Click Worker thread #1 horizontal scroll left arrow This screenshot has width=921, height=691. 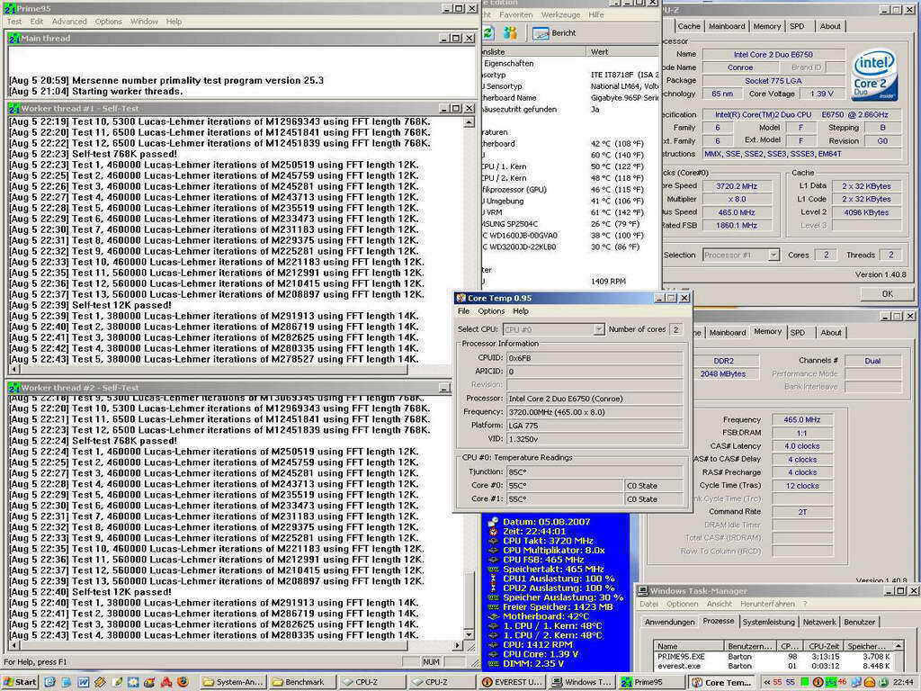tap(14, 370)
